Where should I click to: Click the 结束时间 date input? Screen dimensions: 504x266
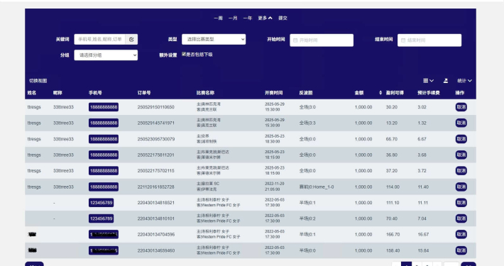429,40
